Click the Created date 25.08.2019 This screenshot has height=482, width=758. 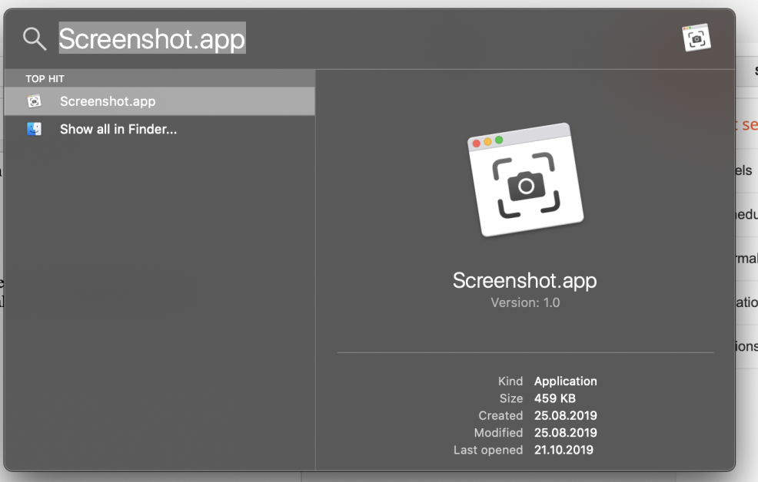pos(565,415)
